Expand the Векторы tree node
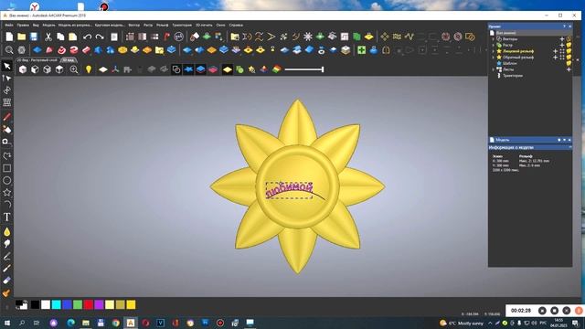Image resolution: width=585 pixels, height=329 pixels. tap(494, 38)
